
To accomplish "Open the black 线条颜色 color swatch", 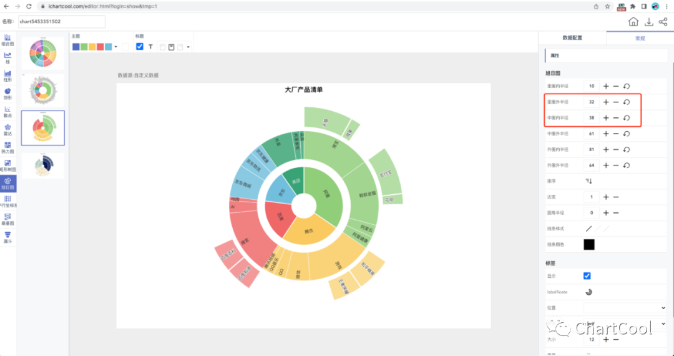I will click(589, 245).
